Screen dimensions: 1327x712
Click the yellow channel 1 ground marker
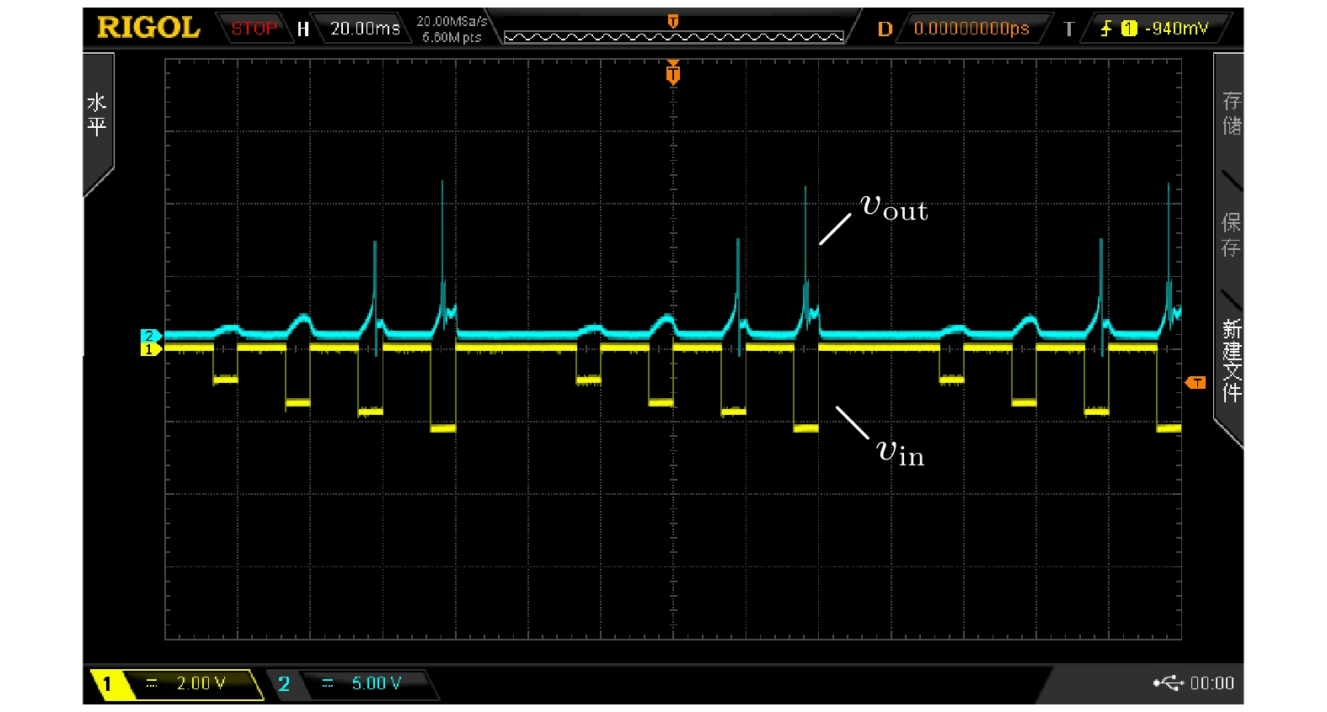click(150, 349)
